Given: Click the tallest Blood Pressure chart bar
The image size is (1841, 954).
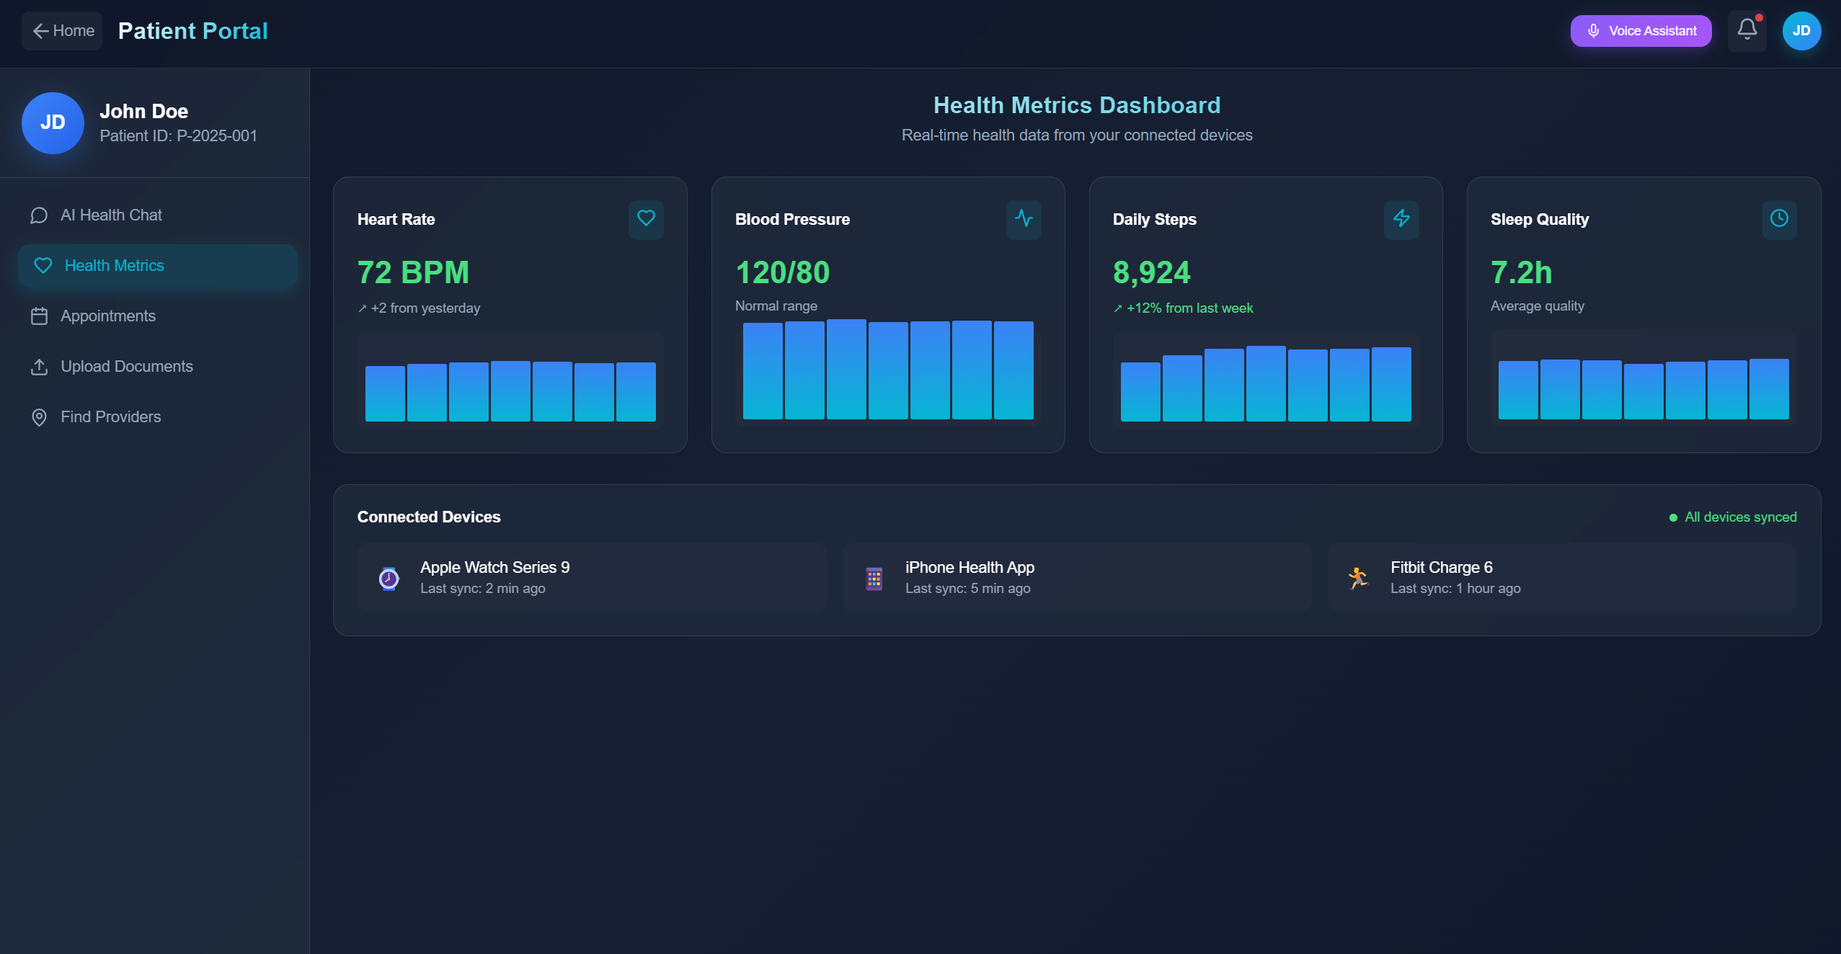Looking at the screenshot, I should [846, 369].
